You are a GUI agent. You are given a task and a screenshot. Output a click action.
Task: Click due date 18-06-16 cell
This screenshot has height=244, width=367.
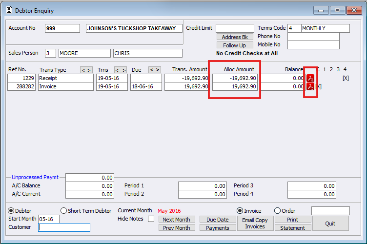(146, 86)
